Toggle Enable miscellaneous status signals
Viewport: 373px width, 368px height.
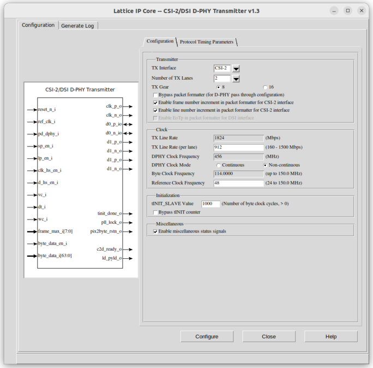pos(155,232)
